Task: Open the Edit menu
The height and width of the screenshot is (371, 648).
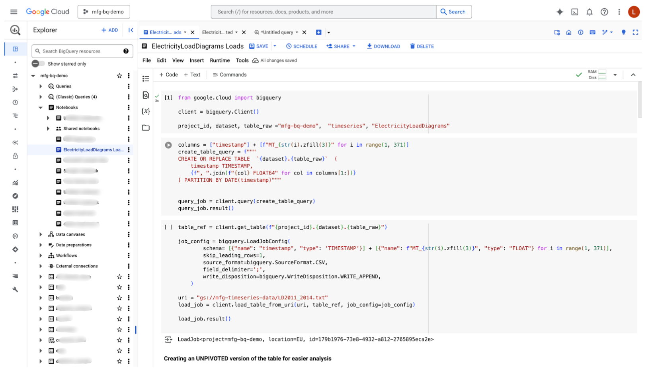Action: pos(162,61)
